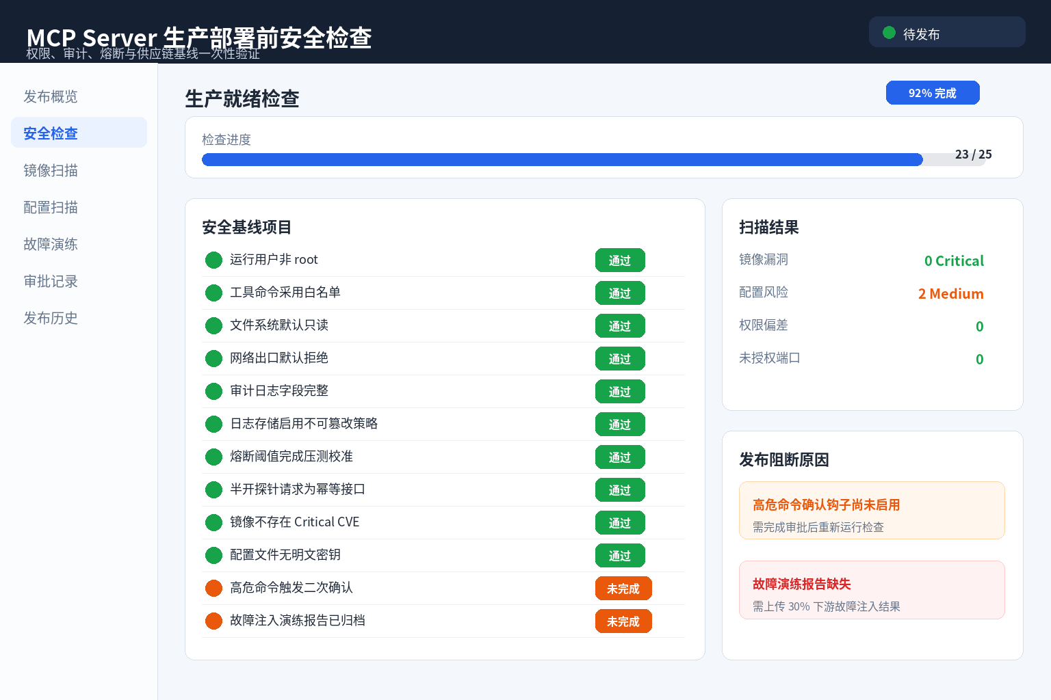
Task: Click green status dot for 网络出口默认拒绝
Action: click(x=213, y=358)
